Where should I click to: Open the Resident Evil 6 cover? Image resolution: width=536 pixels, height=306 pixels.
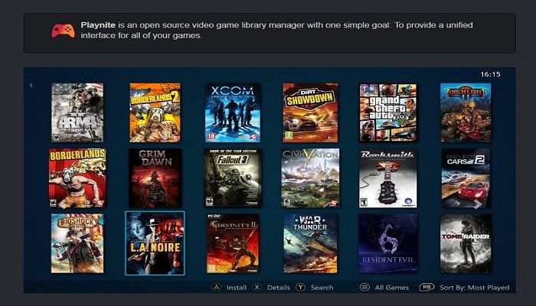[387, 243]
